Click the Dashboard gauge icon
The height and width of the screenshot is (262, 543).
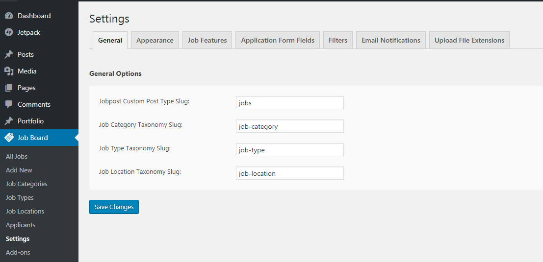pyautogui.click(x=9, y=16)
